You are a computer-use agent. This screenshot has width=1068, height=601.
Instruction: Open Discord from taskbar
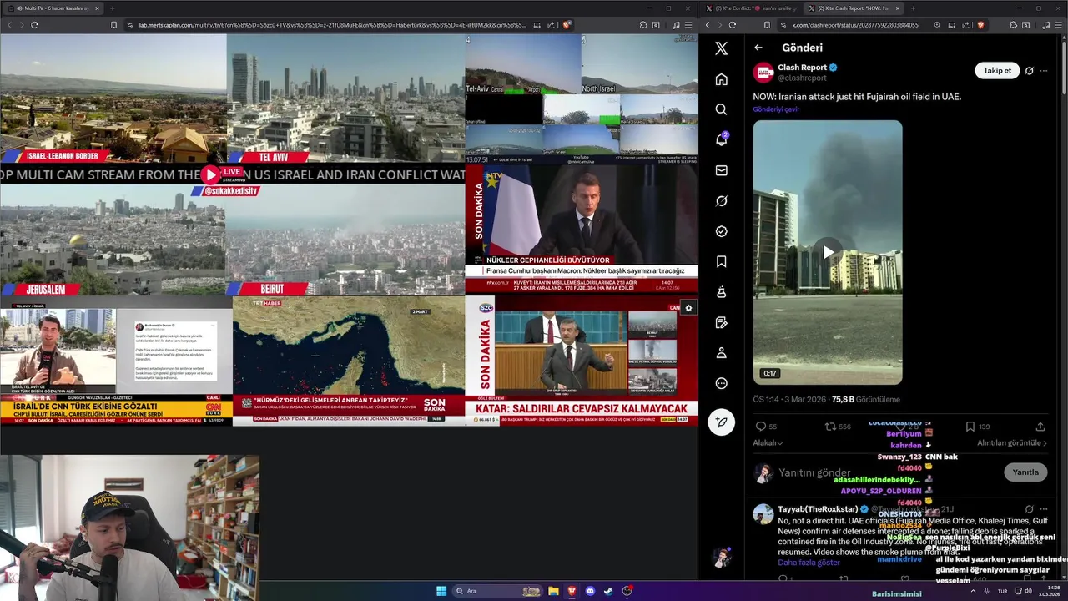point(591,591)
